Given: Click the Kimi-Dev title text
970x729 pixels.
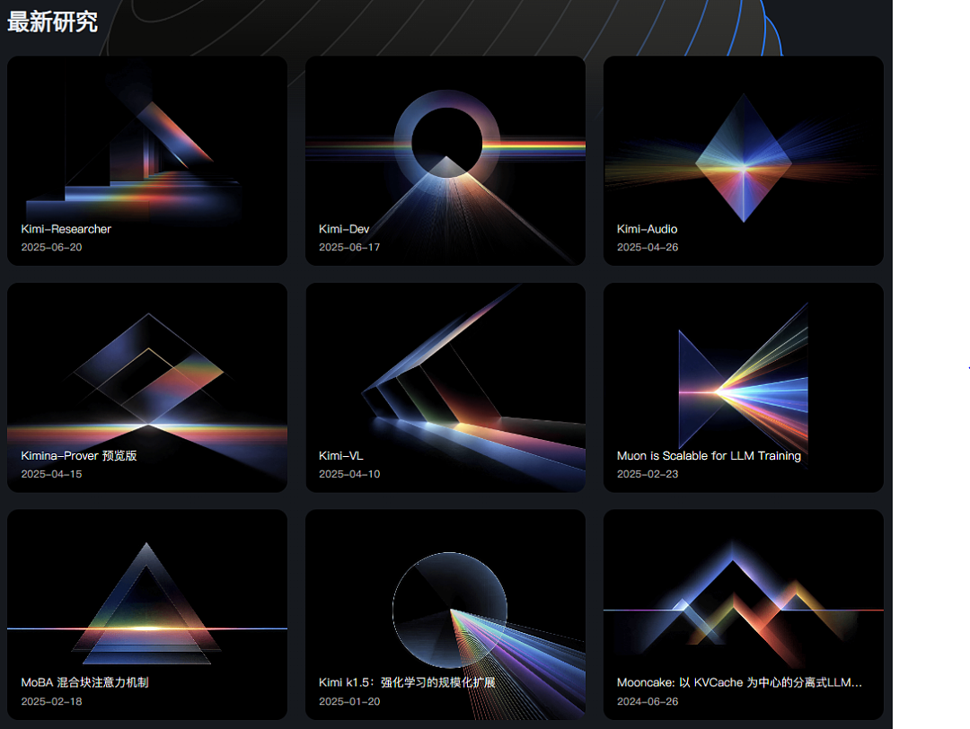Looking at the screenshot, I should point(344,229).
